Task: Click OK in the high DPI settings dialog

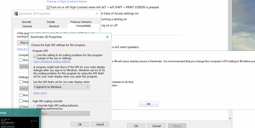Action: (x=80, y=124)
